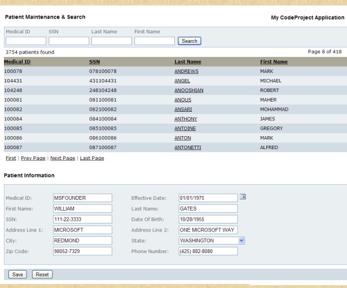Select First Name cell MICHAEL
Viewport: 347px width, 288px height.
(271, 81)
